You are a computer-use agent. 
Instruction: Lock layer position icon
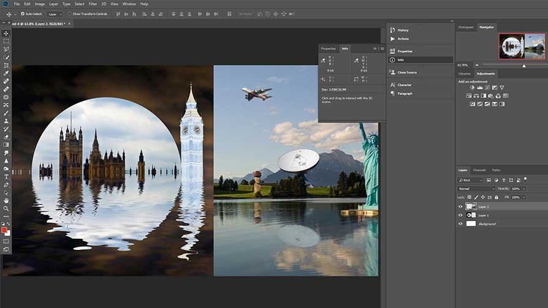pos(483,197)
